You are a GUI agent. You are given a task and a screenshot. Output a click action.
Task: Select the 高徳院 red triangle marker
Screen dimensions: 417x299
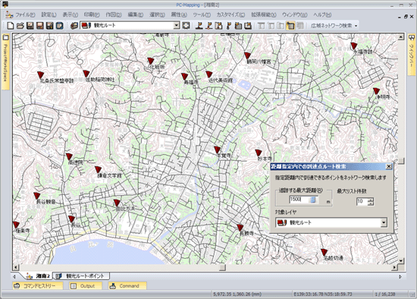[x=69, y=156]
